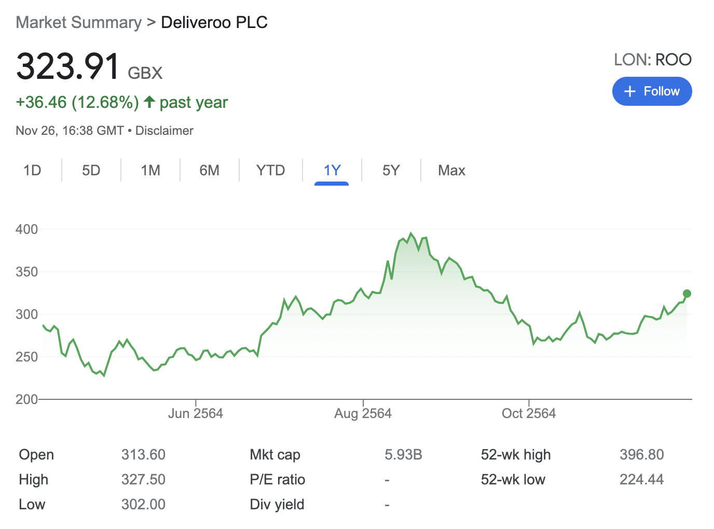Switch to the YTD view

[270, 170]
